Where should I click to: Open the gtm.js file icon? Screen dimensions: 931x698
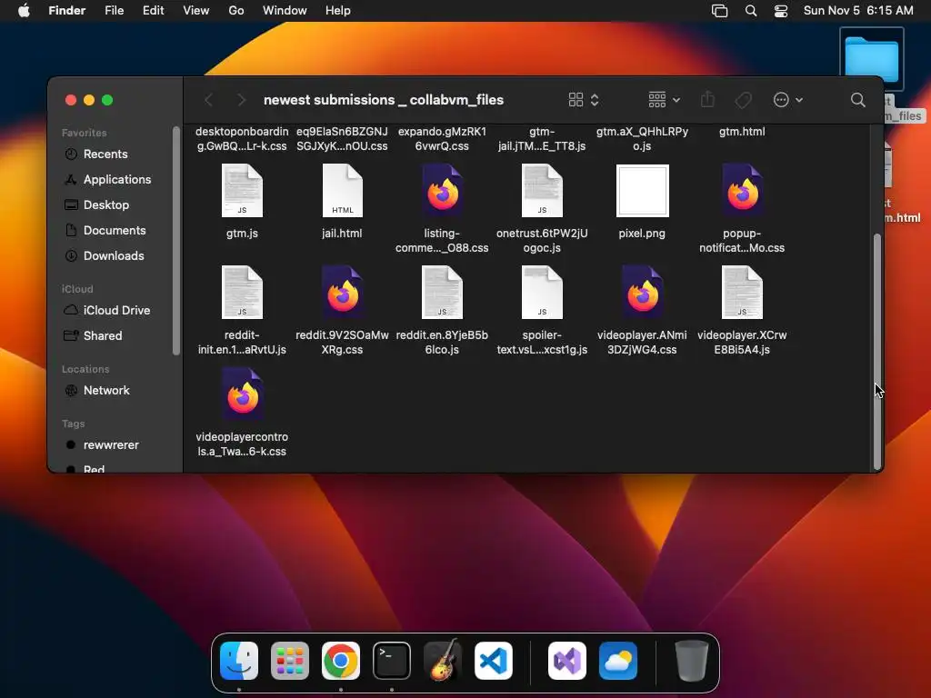tap(242, 191)
